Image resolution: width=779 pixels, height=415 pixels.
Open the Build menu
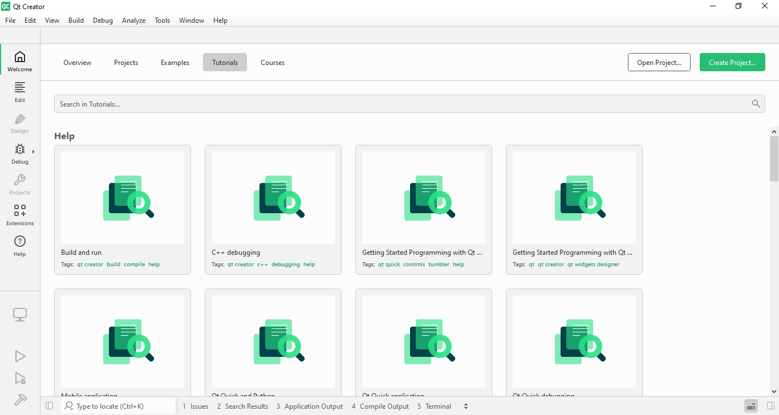[x=76, y=21]
